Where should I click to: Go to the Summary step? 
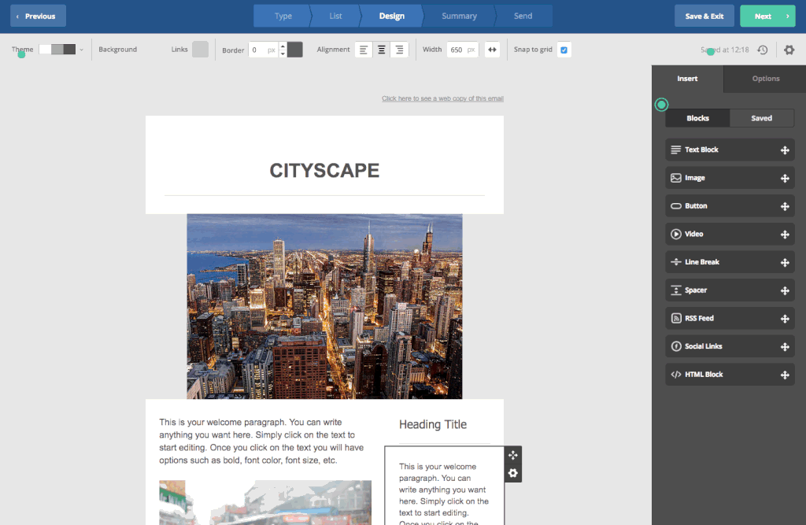tap(459, 16)
